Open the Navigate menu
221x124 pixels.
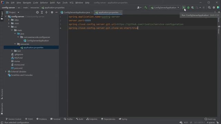click(27, 2)
